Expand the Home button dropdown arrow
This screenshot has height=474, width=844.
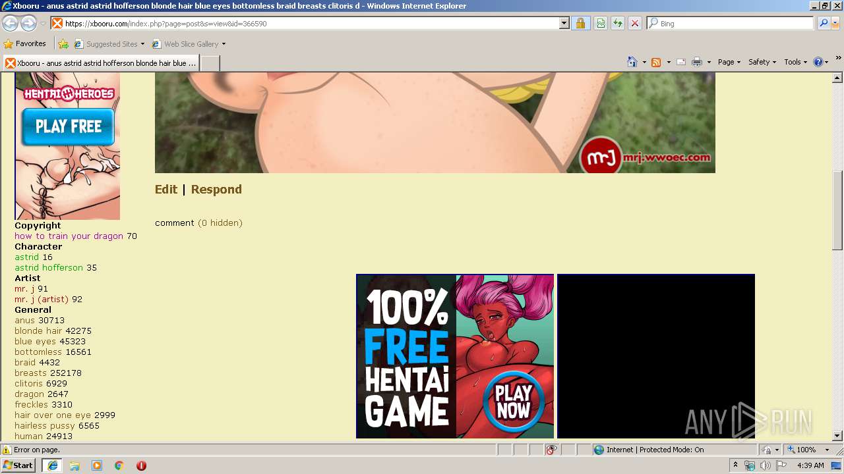(x=644, y=63)
